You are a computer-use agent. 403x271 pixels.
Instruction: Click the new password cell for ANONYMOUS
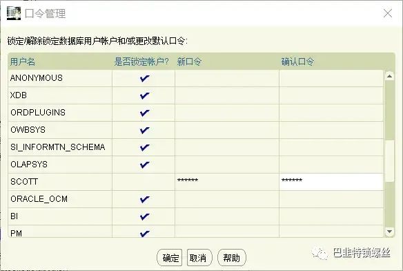point(227,78)
